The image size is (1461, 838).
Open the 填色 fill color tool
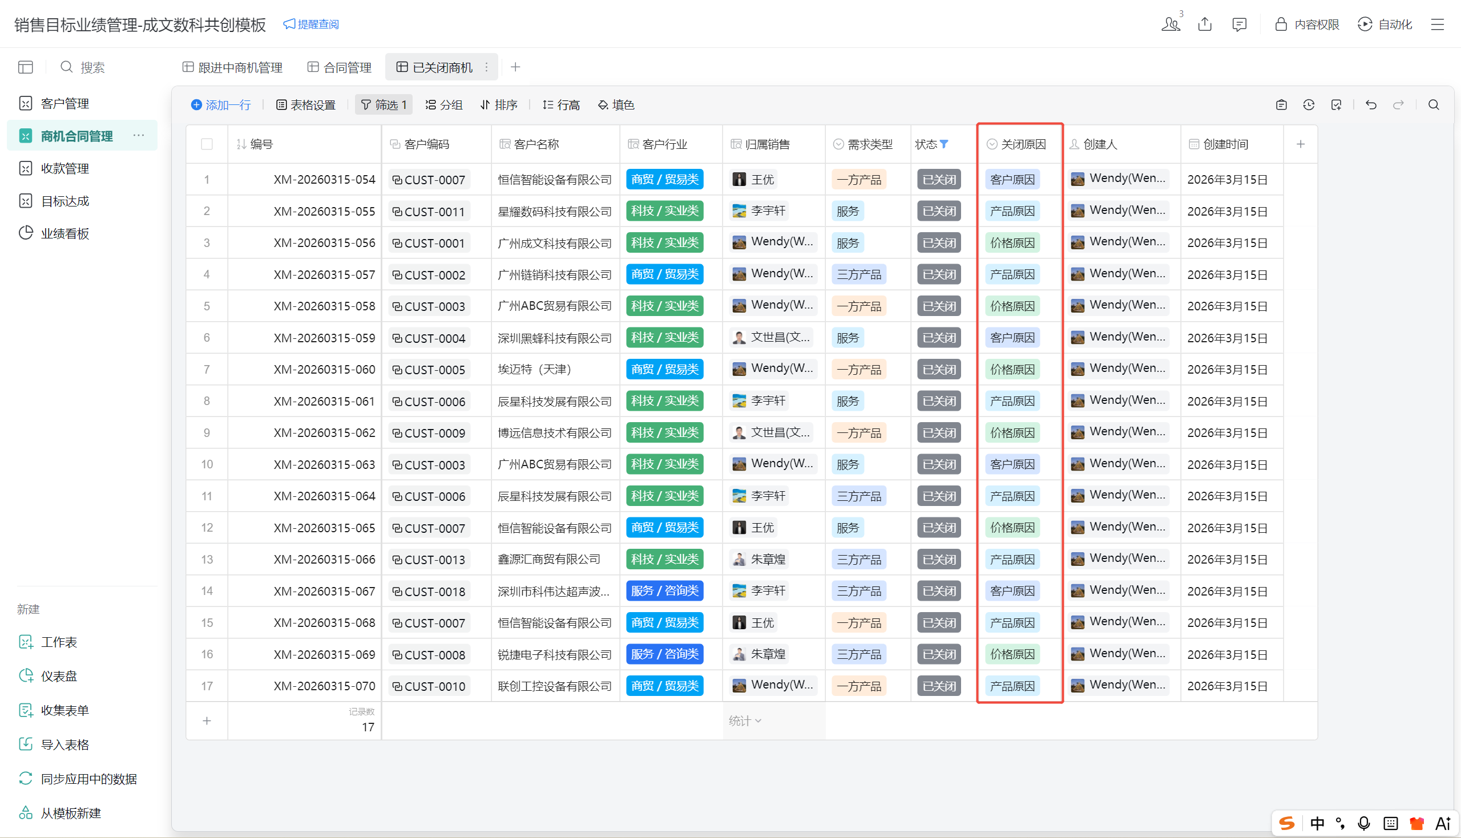[x=616, y=105]
